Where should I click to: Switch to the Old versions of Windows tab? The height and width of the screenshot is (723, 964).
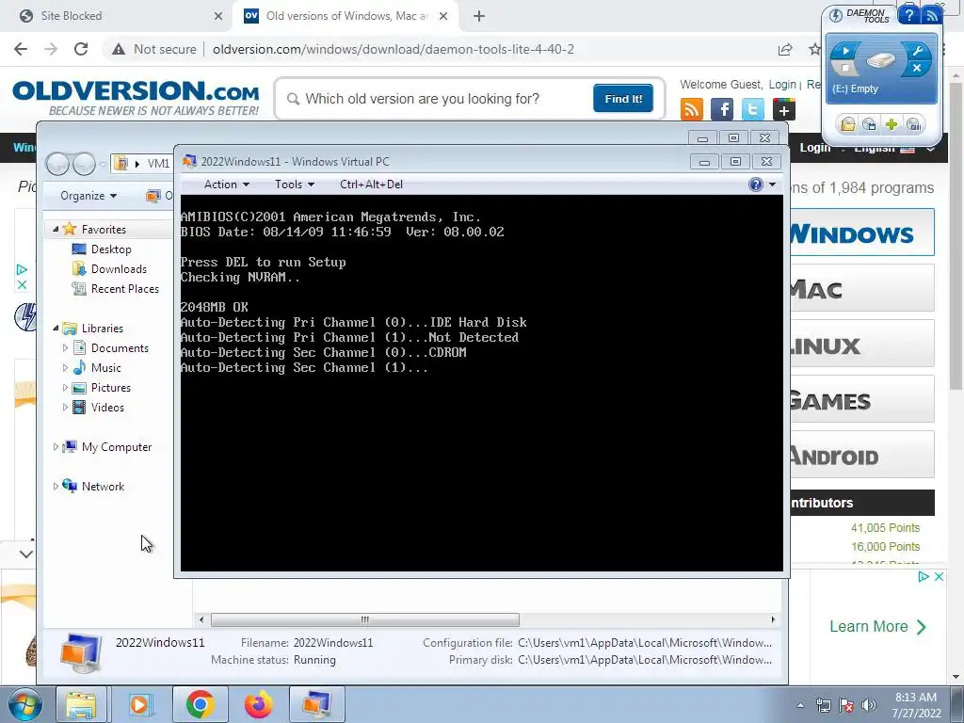coord(347,16)
